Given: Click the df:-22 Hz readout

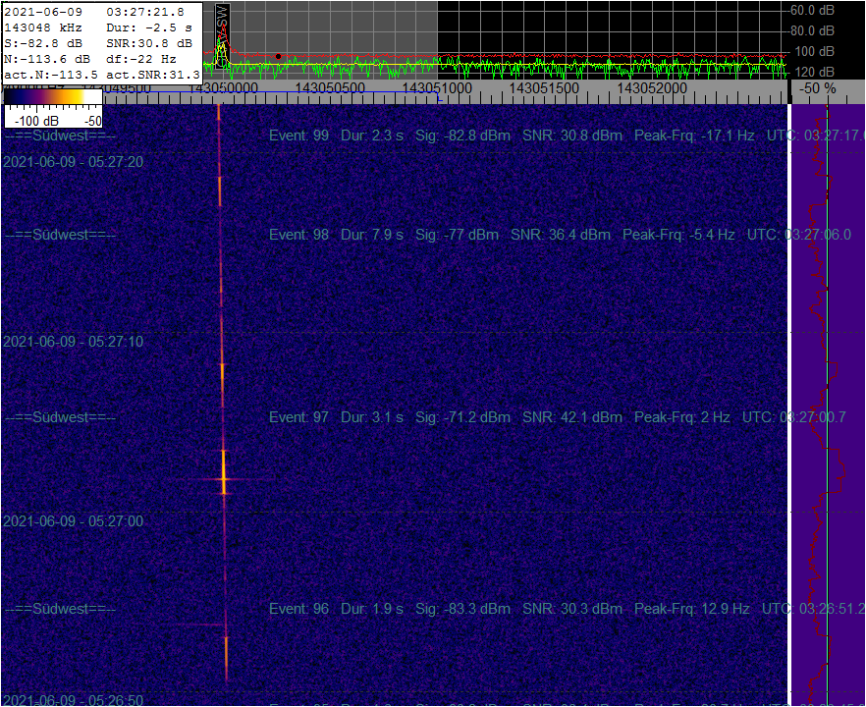Looking at the screenshot, I should [141, 59].
